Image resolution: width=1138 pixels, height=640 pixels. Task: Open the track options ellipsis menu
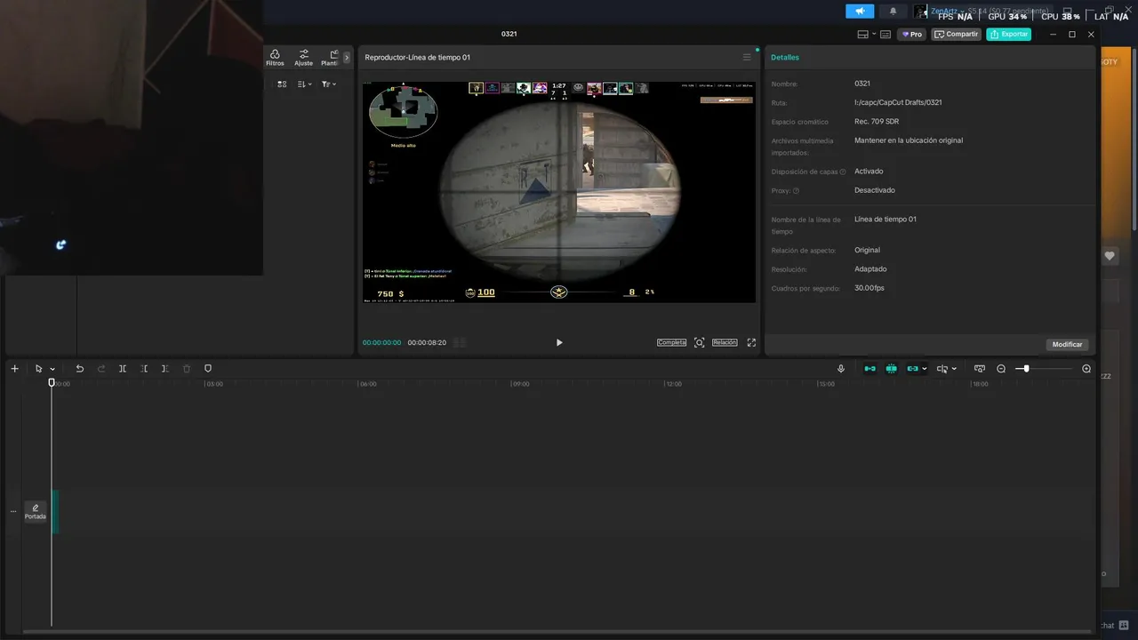12,511
